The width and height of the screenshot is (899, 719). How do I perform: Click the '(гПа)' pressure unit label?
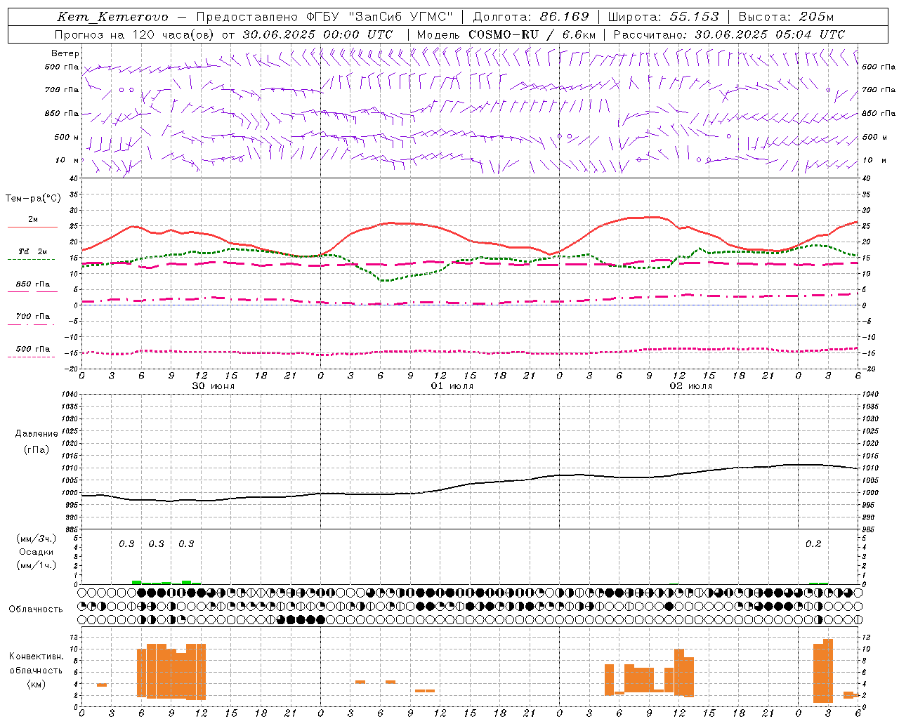[x=36, y=449]
